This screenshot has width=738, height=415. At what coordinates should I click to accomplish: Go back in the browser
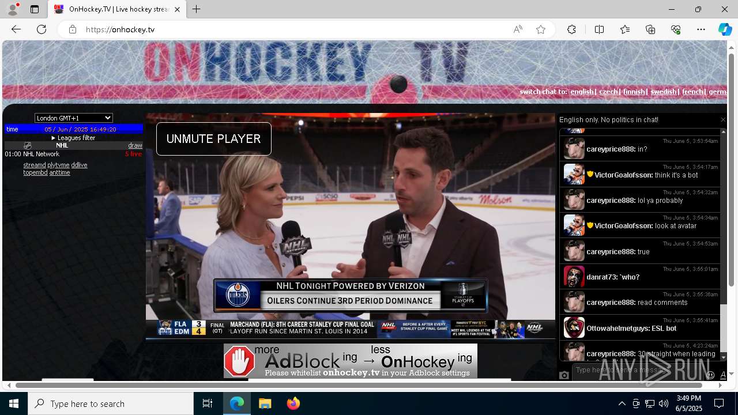click(16, 29)
